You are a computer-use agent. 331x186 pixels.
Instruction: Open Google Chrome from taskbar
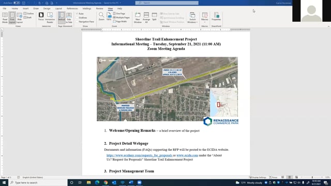(106, 182)
